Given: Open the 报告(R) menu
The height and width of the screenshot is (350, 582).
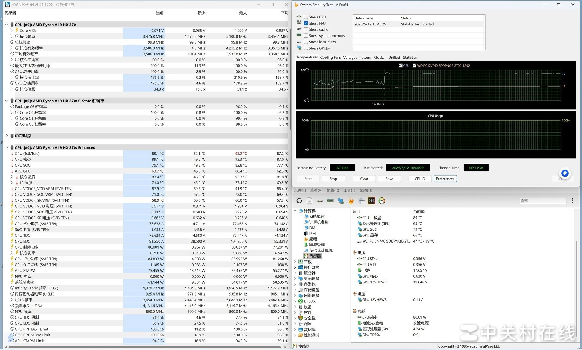Looking at the screenshot, I should (x=333, y=190).
